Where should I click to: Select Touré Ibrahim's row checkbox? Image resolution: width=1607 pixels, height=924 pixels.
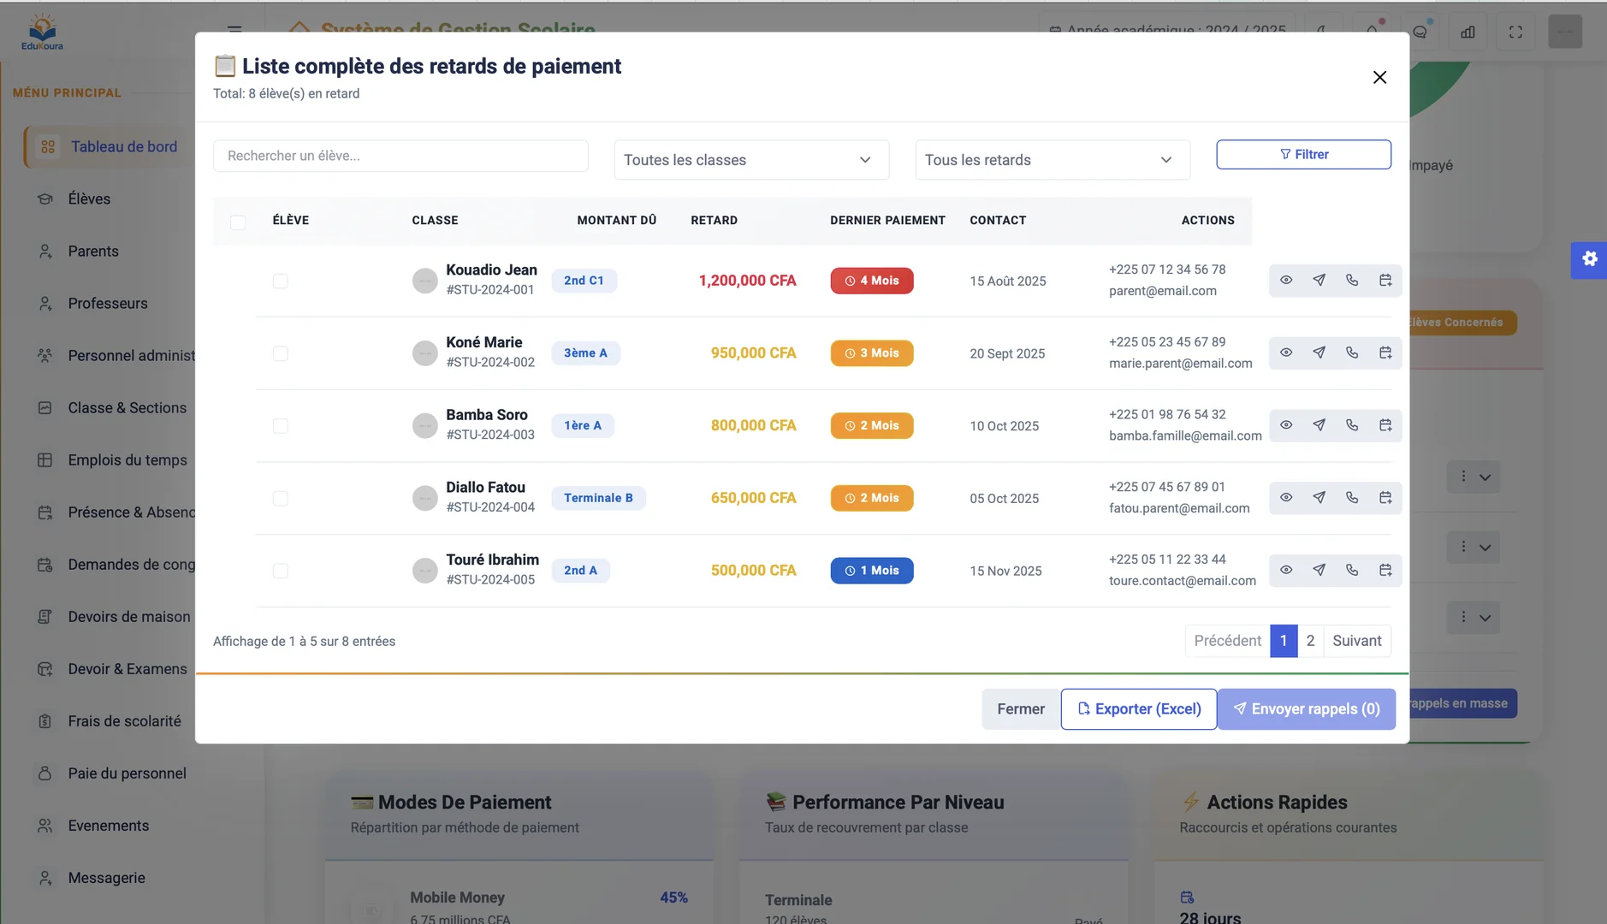tap(281, 570)
